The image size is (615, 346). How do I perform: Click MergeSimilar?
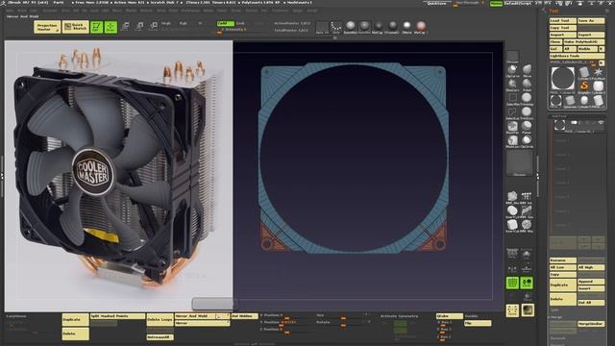[591, 324]
